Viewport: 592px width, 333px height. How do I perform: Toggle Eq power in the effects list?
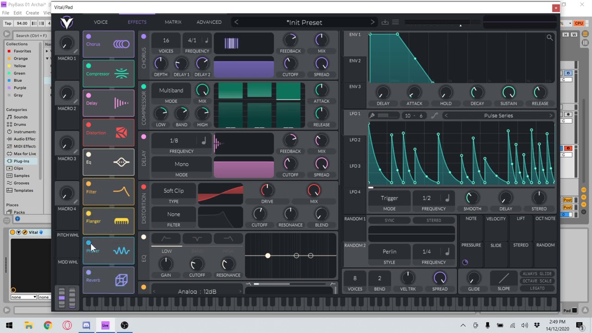pyautogui.click(x=88, y=154)
